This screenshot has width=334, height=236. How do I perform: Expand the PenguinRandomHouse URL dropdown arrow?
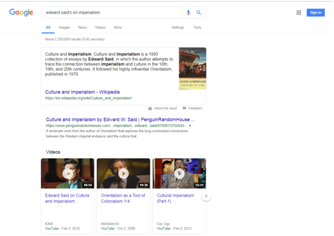[x=190, y=126]
